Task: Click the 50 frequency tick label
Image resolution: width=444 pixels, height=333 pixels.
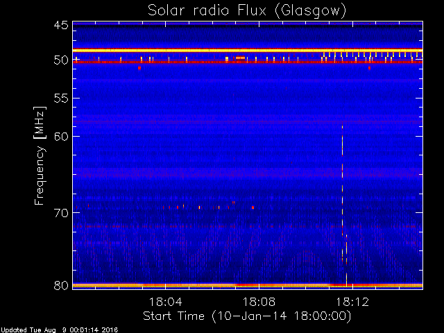Action: 61,60
